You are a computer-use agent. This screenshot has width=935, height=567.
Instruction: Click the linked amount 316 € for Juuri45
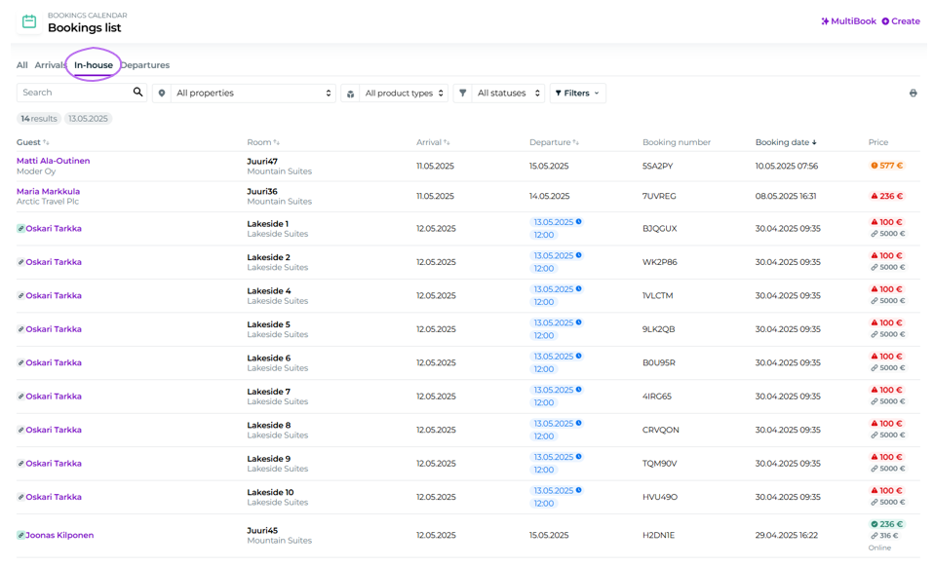coord(884,536)
